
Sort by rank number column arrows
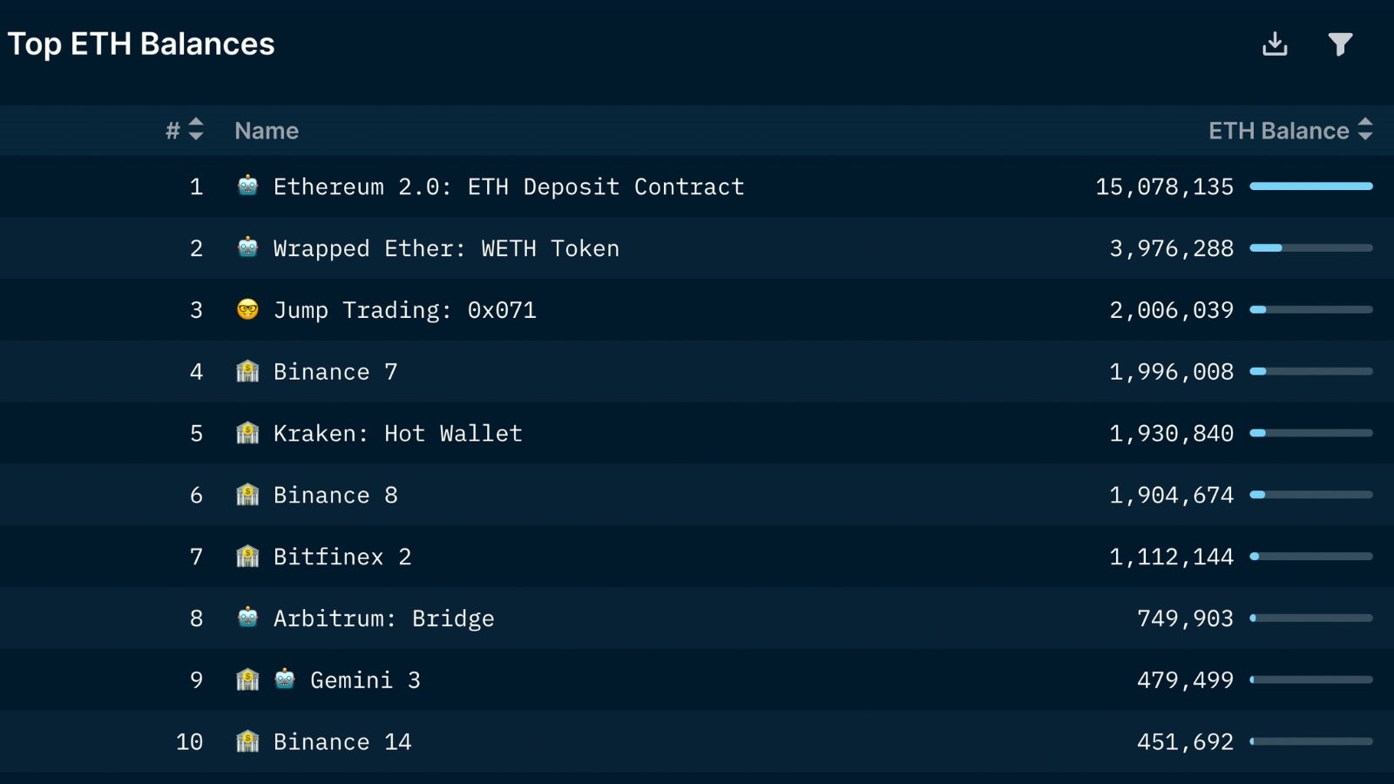pyautogui.click(x=196, y=129)
